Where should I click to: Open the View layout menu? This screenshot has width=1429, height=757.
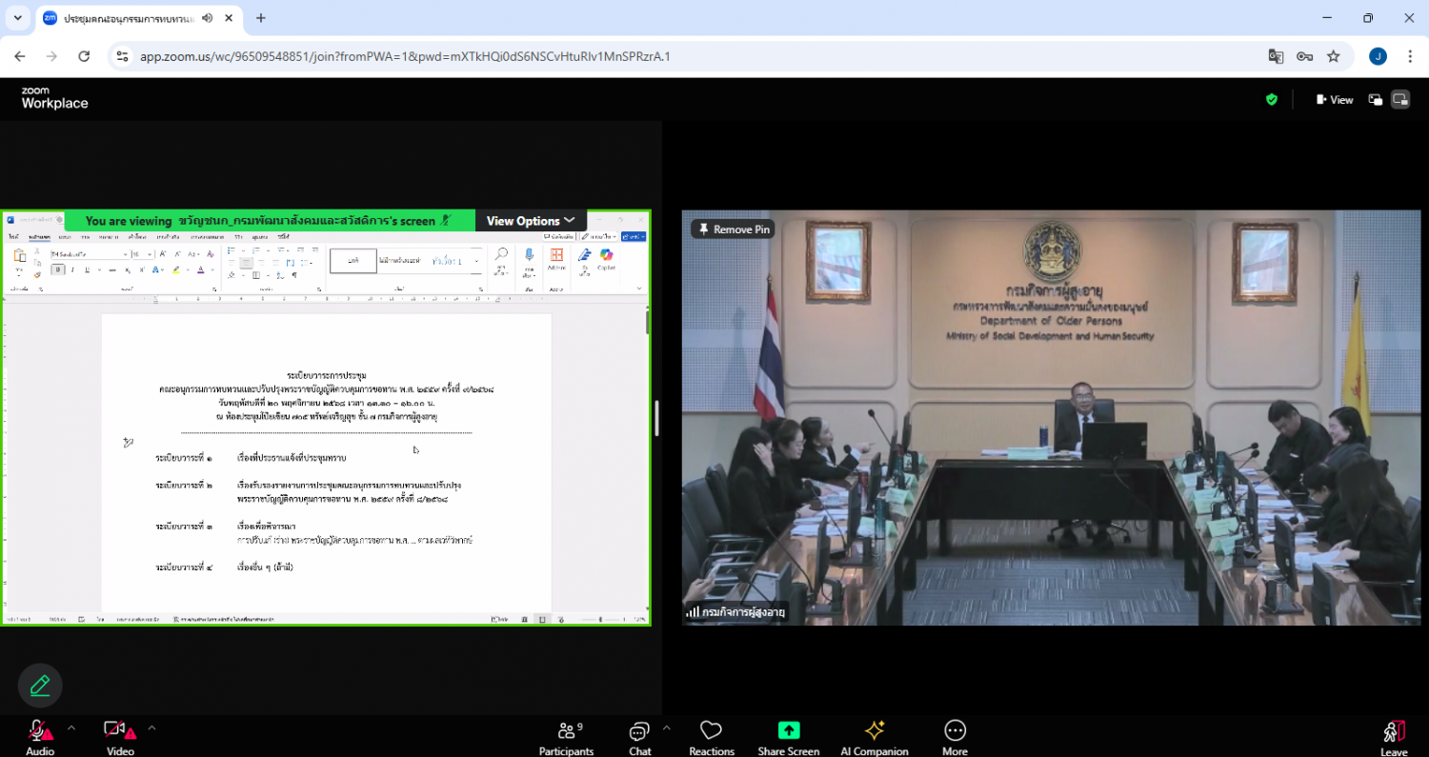click(1334, 100)
